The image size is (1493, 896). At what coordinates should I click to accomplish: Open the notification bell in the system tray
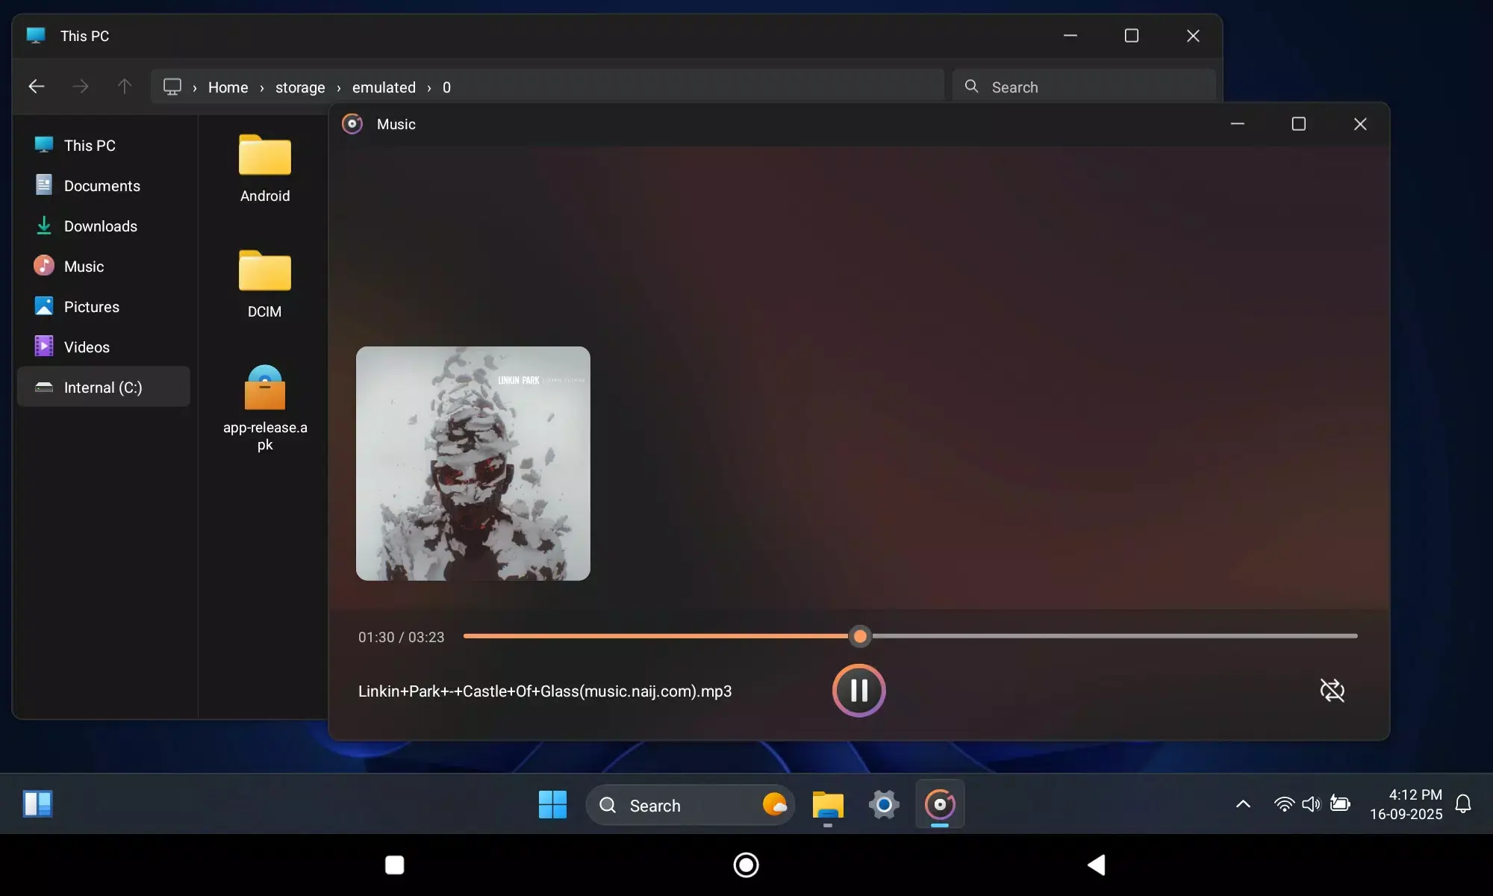pos(1462,804)
